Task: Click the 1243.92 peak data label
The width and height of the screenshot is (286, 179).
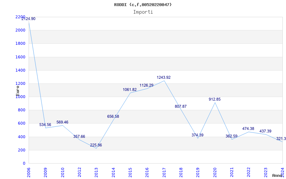Action: (164, 77)
